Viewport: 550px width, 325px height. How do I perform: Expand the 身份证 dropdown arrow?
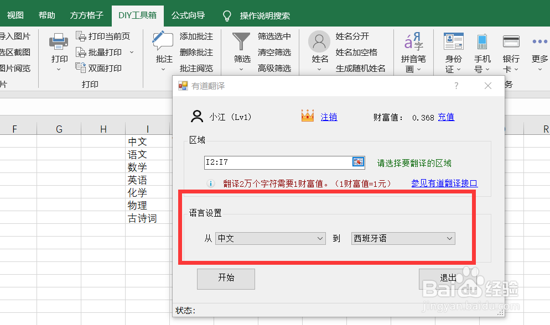pyautogui.click(x=459, y=69)
